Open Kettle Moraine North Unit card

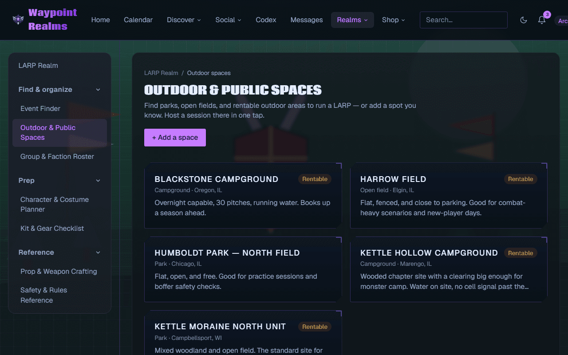[243, 333]
